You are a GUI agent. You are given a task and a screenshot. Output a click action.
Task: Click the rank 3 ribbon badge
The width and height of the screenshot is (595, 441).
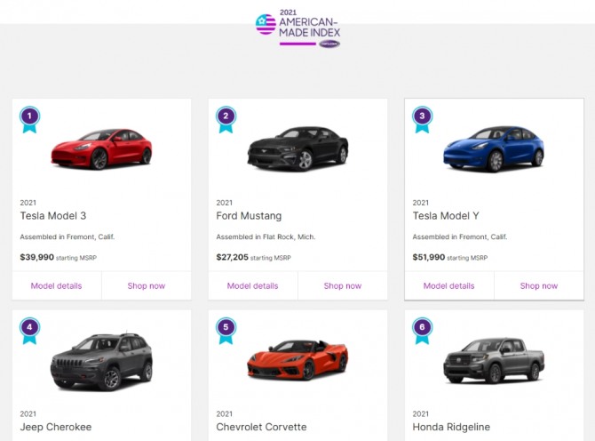coord(423,117)
